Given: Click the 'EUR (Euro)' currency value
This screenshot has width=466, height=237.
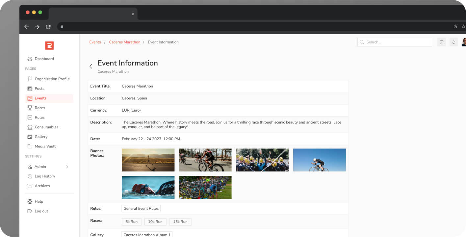Looking at the screenshot, I should click(131, 110).
